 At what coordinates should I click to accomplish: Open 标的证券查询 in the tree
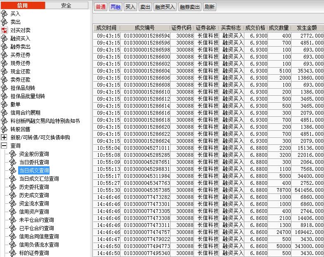34,253
